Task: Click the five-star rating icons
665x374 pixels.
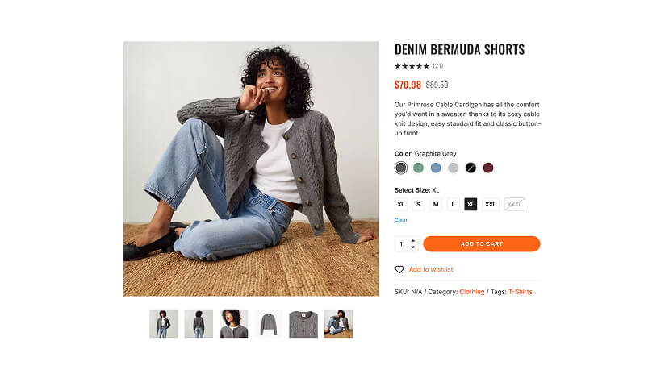Action: coord(412,66)
